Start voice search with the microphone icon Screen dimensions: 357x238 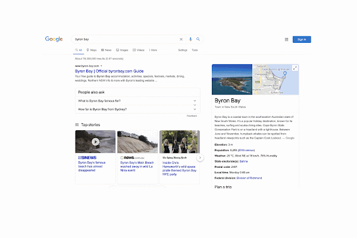click(x=190, y=39)
